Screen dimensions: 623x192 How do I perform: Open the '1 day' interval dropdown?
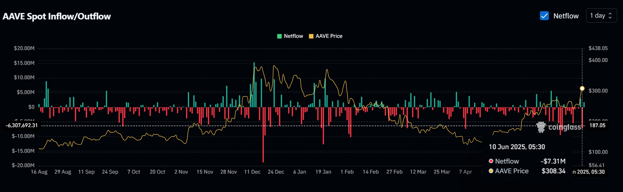(x=601, y=16)
